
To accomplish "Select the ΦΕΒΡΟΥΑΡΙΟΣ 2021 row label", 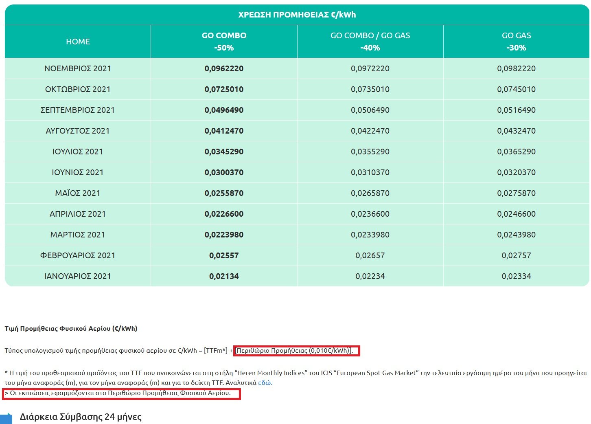I will [x=78, y=255].
